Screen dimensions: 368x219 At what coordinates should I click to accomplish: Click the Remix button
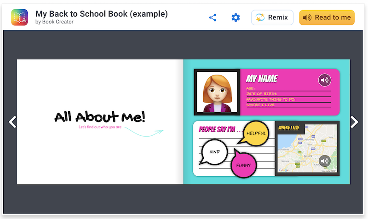coord(272,17)
